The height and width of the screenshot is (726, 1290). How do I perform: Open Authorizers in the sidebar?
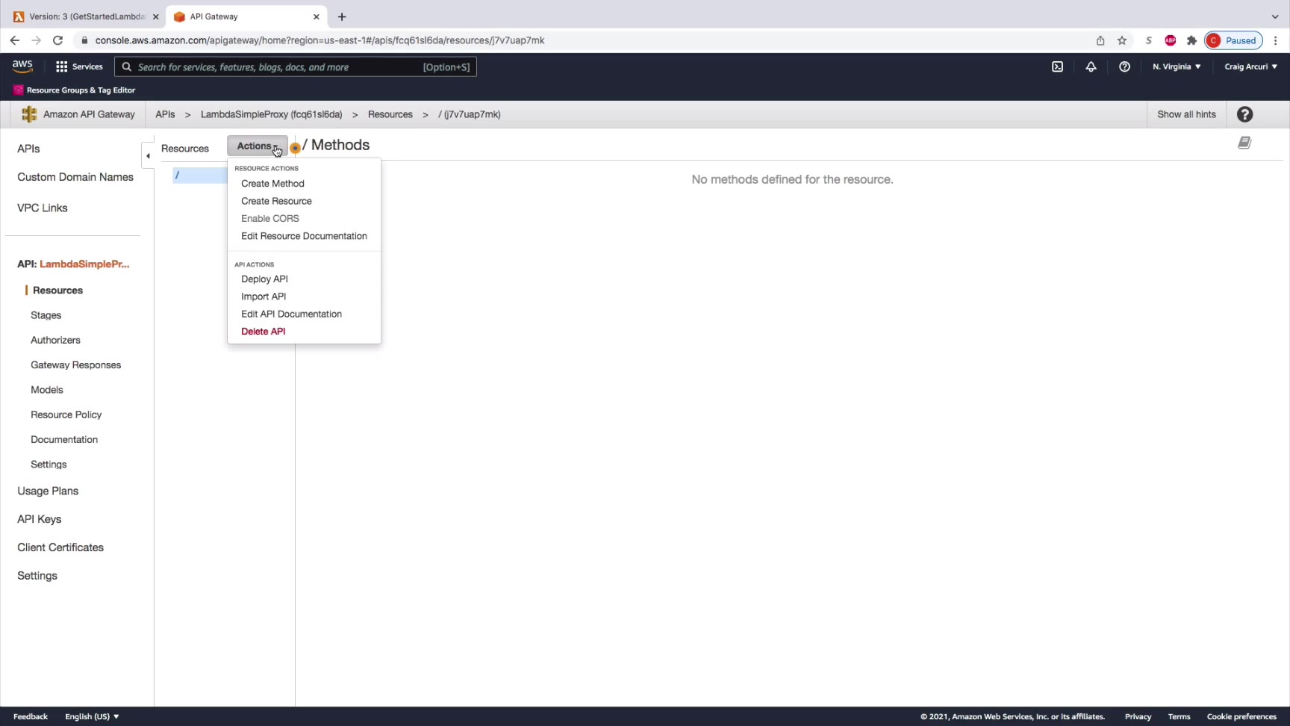(x=55, y=340)
